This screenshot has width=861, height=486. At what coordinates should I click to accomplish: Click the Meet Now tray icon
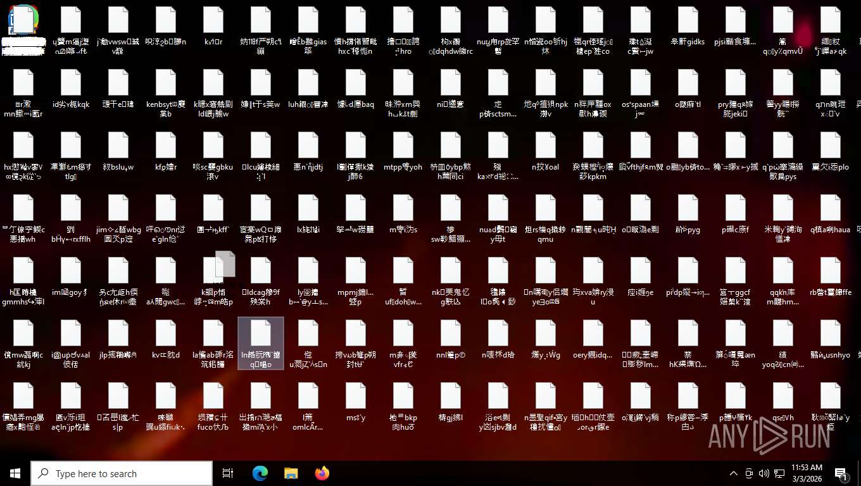tap(749, 473)
